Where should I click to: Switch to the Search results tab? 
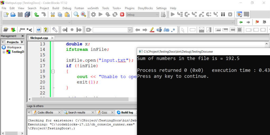(74, 112)
